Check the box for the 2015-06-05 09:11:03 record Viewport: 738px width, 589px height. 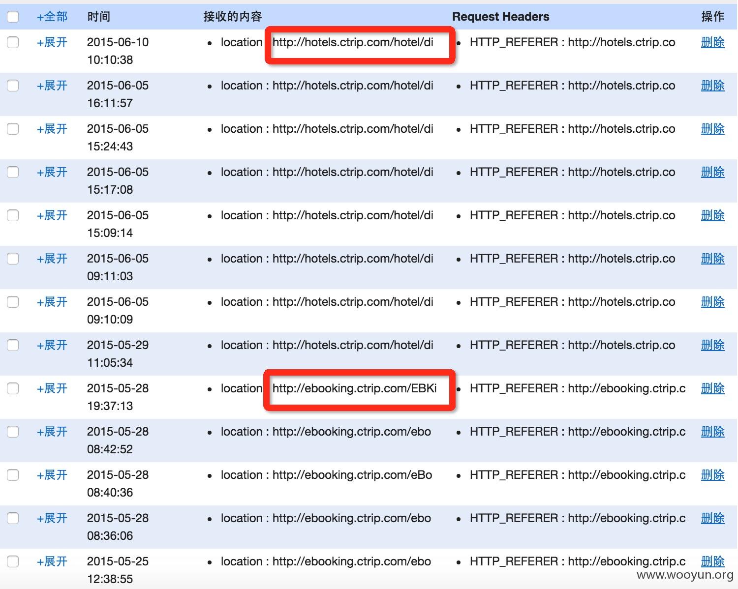pos(13,259)
